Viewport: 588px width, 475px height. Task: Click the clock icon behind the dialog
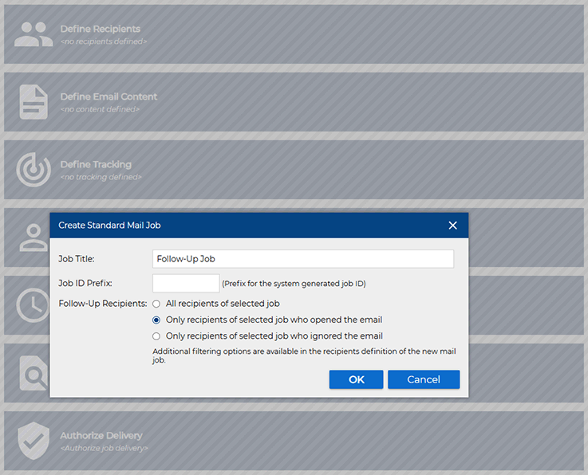[34, 305]
